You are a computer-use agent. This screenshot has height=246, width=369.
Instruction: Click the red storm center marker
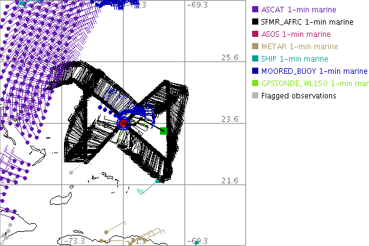(x=124, y=124)
